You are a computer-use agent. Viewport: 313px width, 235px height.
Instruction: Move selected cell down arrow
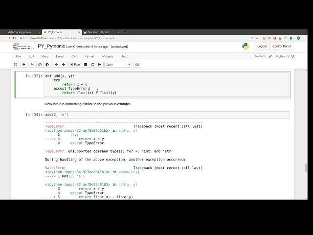[x=64, y=65]
